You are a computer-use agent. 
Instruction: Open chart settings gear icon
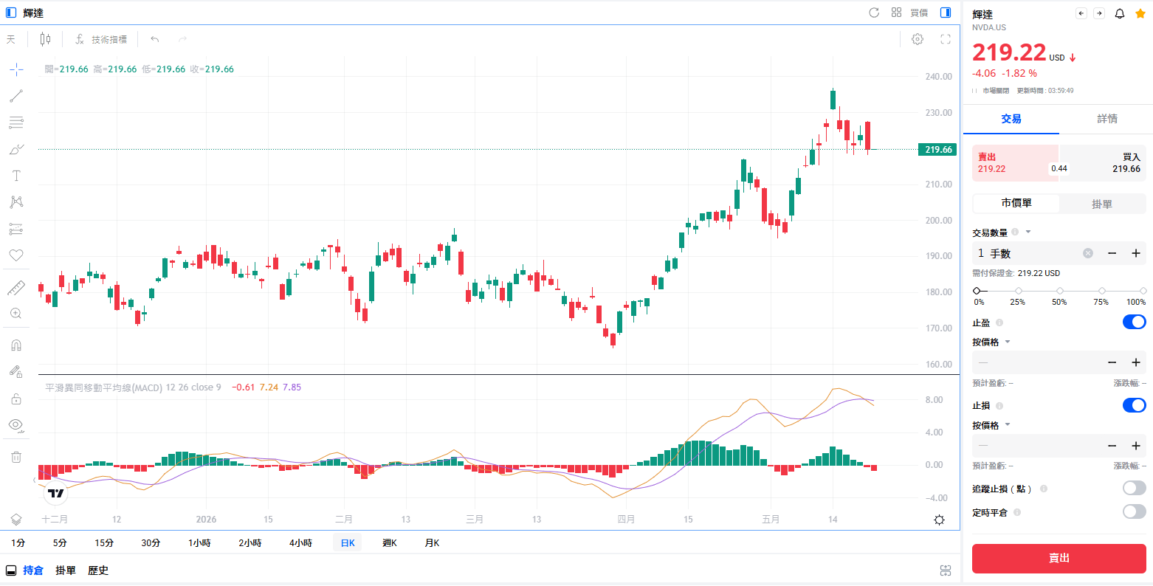pyautogui.click(x=918, y=39)
